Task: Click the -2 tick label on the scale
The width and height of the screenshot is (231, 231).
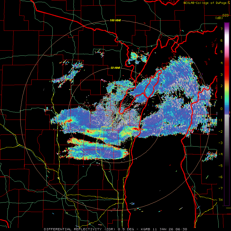Action: point(220,131)
